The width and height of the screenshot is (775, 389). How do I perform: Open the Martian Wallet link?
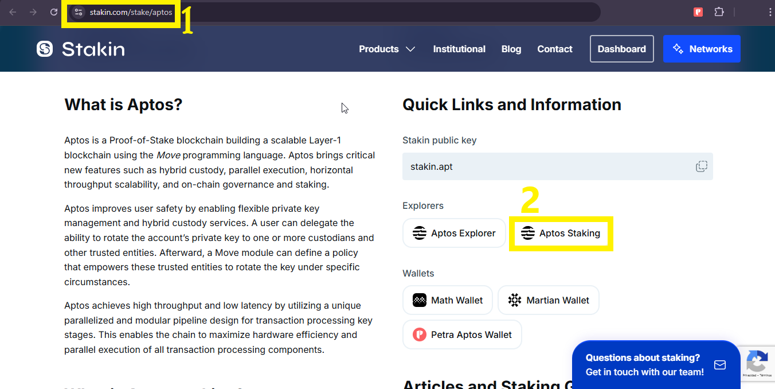click(549, 300)
